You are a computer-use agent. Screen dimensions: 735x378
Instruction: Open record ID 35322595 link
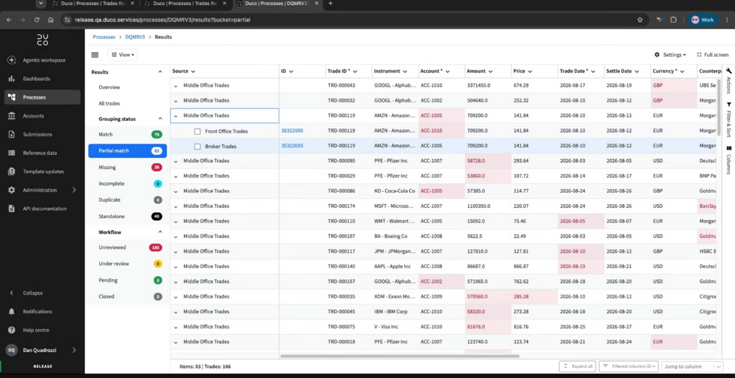tap(292, 131)
